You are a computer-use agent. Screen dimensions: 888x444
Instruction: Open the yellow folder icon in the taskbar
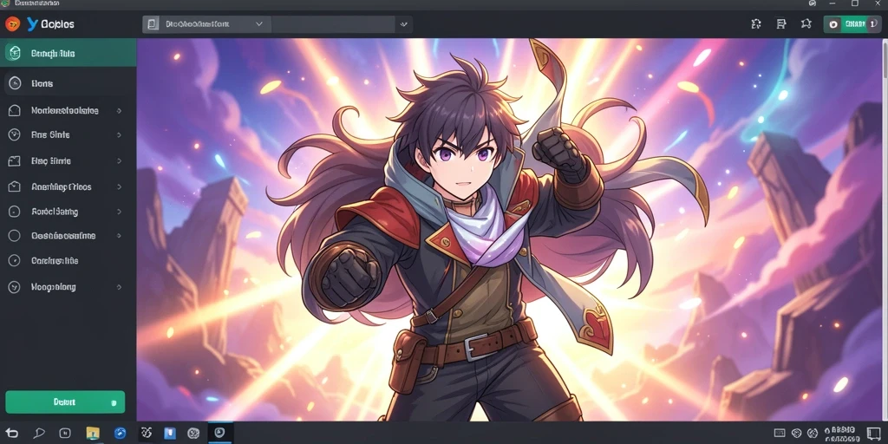[93, 434]
